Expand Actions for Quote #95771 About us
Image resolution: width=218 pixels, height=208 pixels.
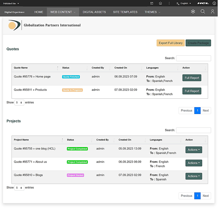click(193, 163)
